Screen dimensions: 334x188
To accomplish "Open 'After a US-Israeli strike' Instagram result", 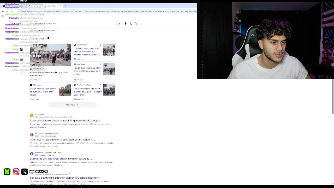I will point(63,140).
